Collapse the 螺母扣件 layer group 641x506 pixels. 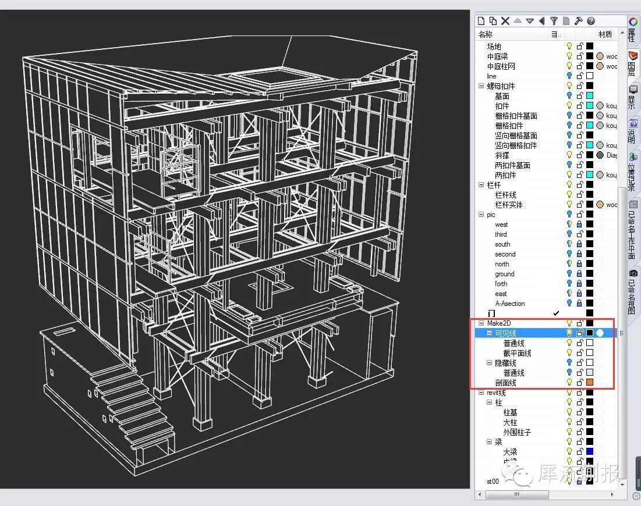pyautogui.click(x=481, y=85)
